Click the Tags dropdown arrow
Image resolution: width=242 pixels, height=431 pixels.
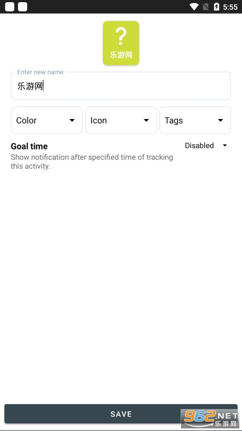pyautogui.click(x=221, y=120)
